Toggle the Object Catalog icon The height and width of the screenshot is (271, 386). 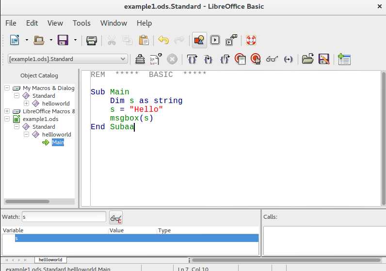tap(199, 40)
